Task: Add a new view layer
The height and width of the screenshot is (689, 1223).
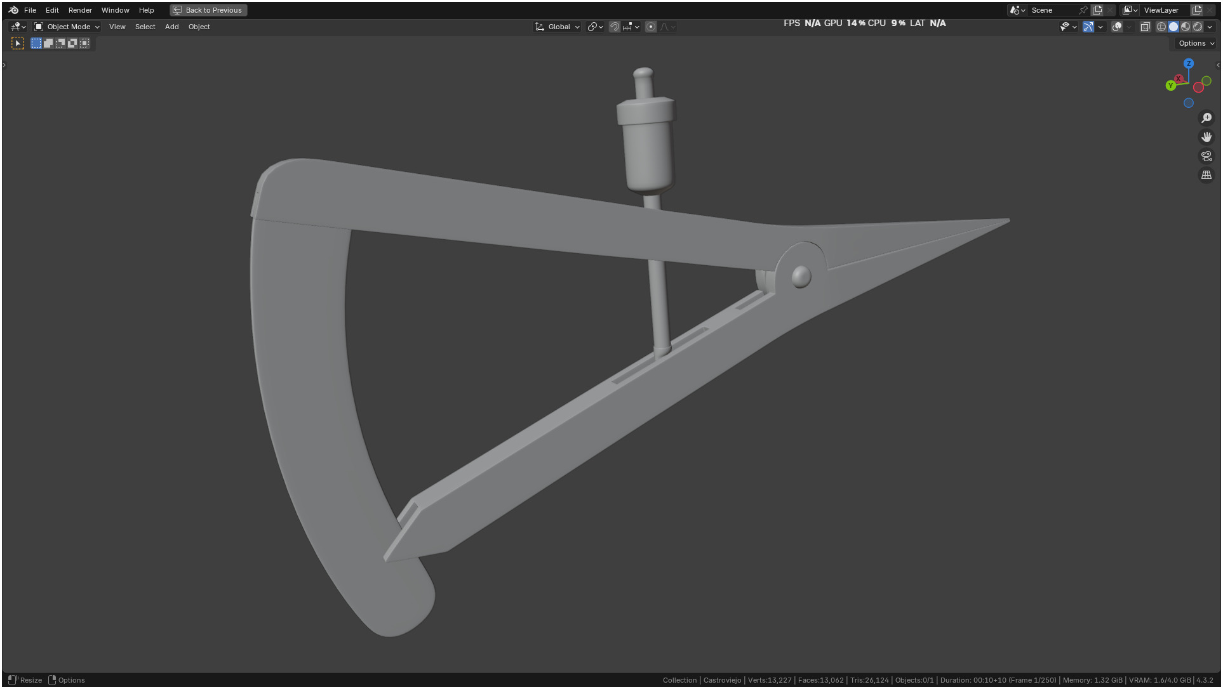Action: (x=1197, y=10)
